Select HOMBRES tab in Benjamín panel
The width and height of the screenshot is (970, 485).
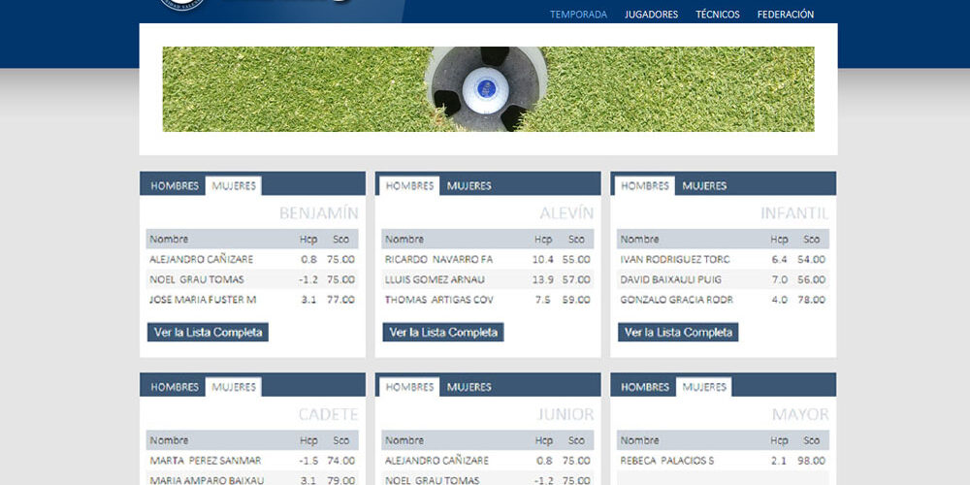(x=175, y=185)
